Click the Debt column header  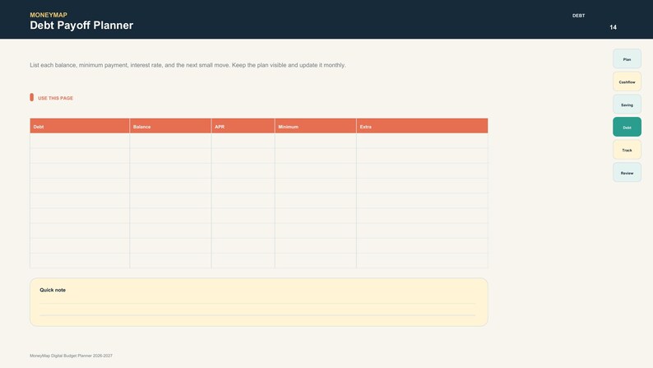(x=80, y=126)
